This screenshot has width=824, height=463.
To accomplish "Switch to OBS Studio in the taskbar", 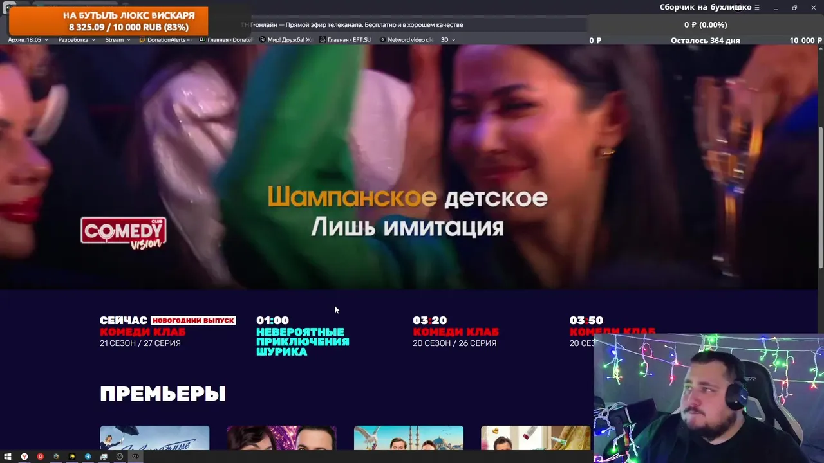I will click(x=120, y=457).
